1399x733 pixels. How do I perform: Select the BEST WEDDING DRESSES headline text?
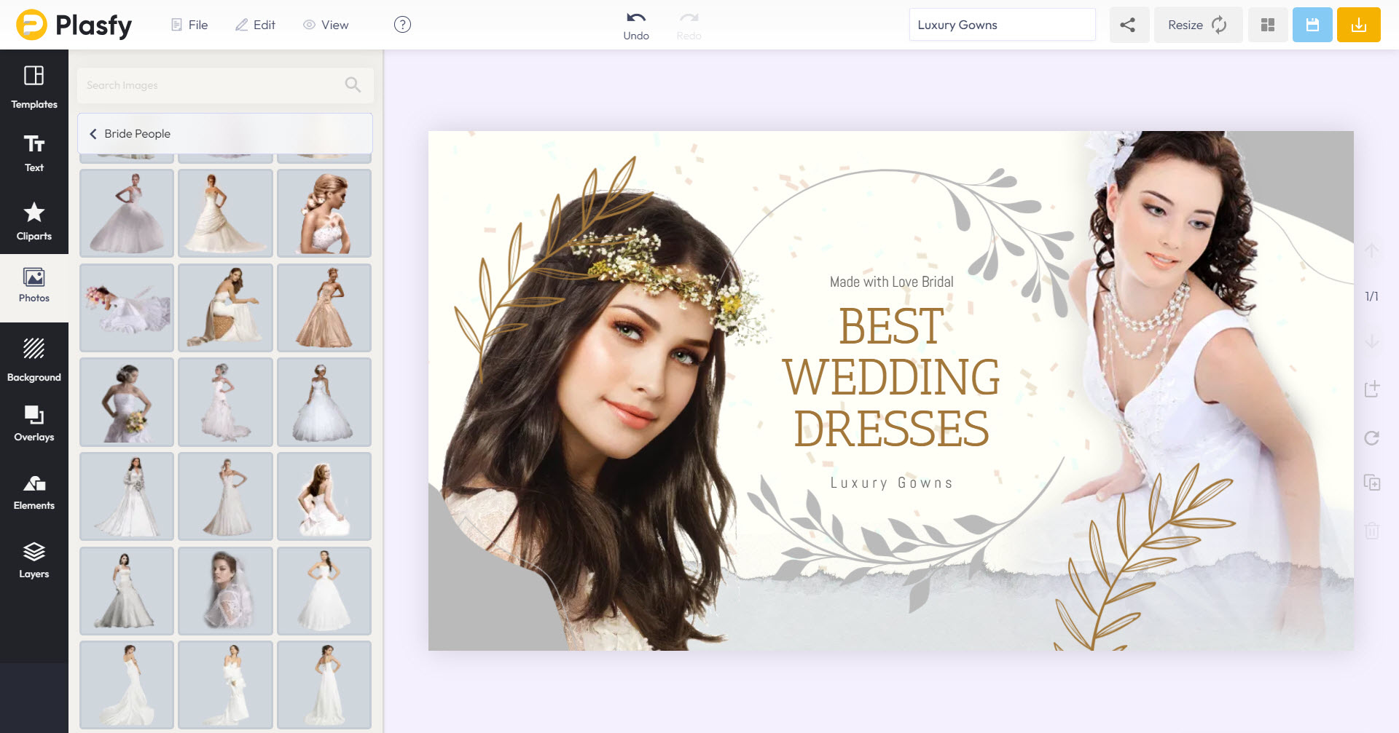click(x=891, y=377)
